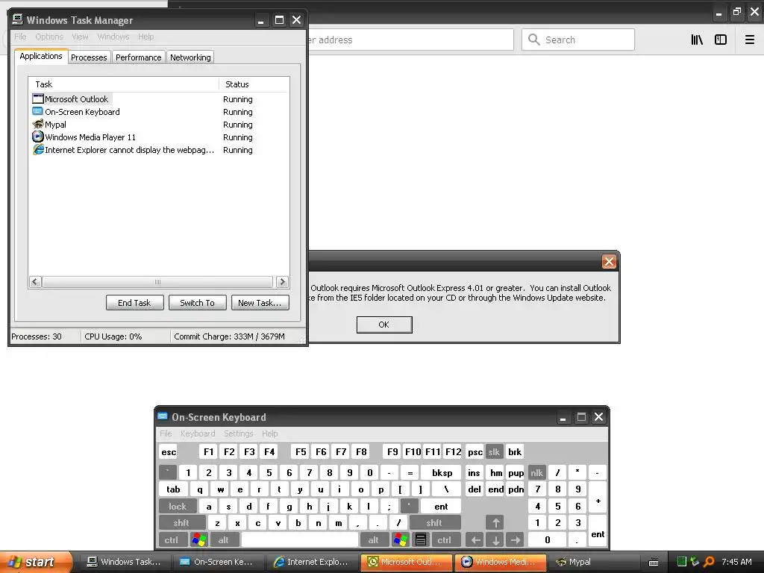Switch to the Performance tab

click(138, 57)
